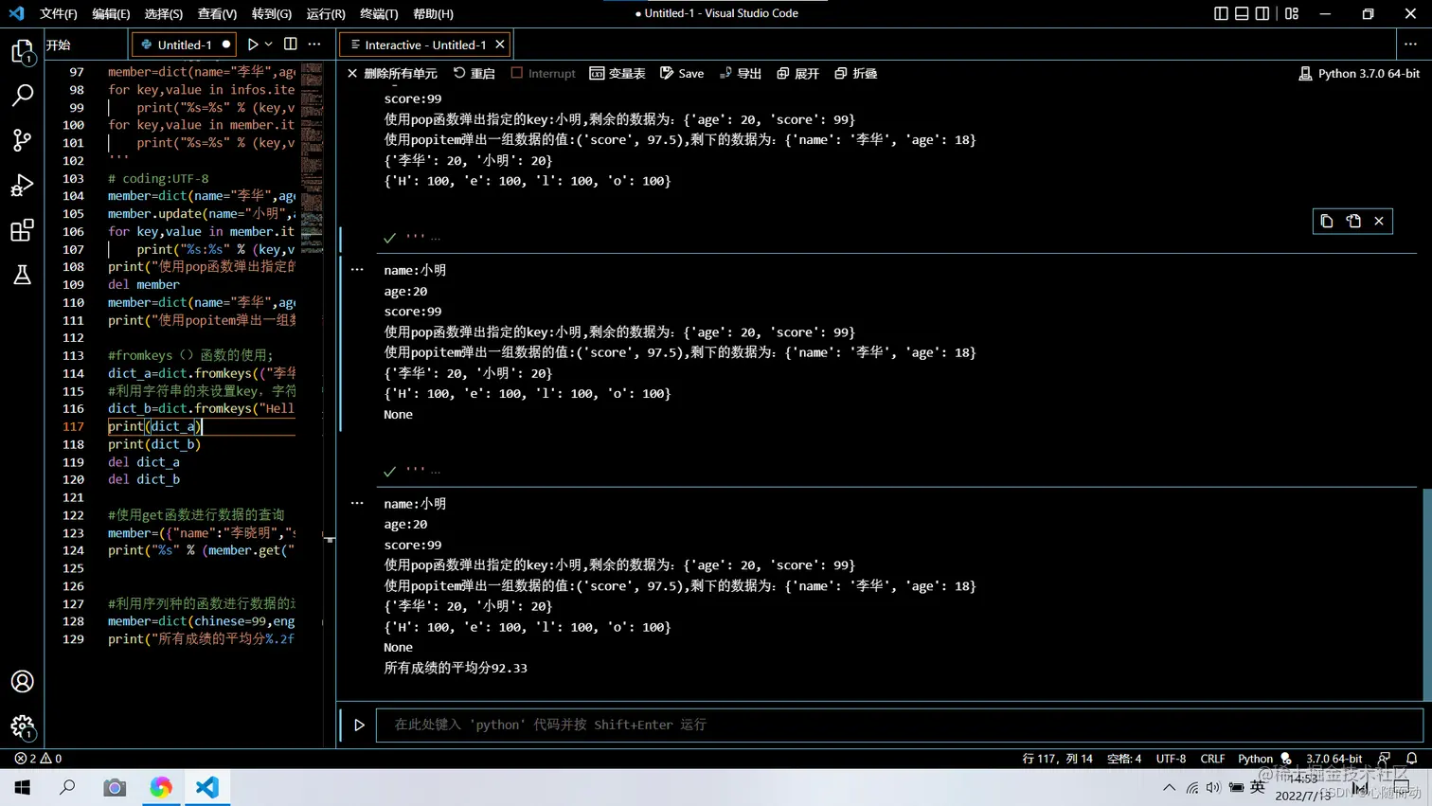Image resolution: width=1432 pixels, height=806 pixels.
Task: Open the 选择(S) menu
Action: [164, 13]
